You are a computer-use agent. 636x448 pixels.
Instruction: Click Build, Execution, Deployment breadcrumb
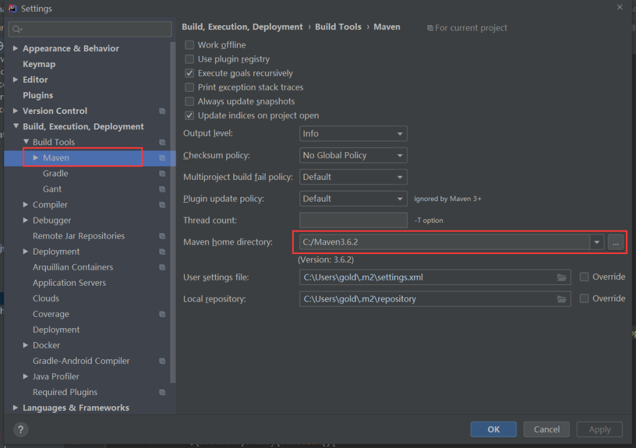point(242,26)
